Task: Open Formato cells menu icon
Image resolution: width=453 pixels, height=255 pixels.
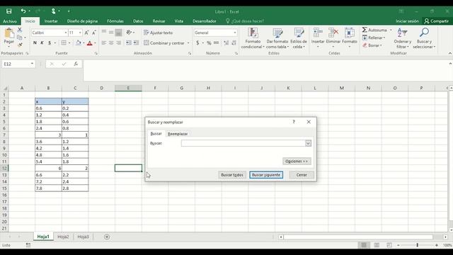Action: pos(350,33)
